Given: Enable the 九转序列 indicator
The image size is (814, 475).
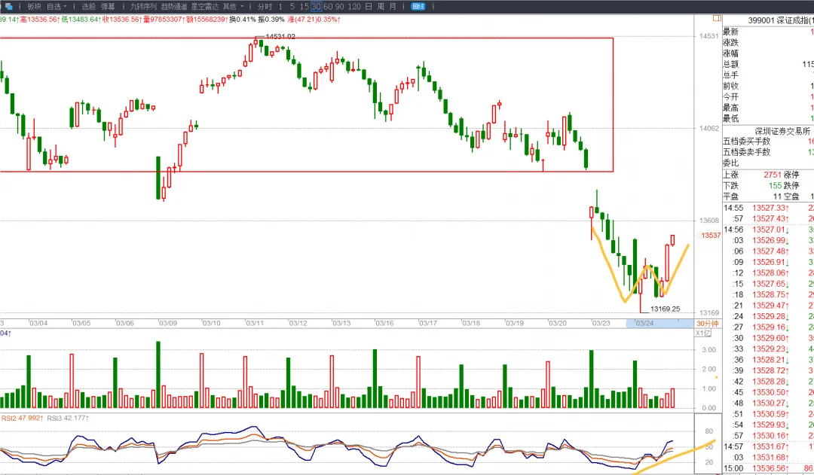Looking at the screenshot, I should pyautogui.click(x=143, y=6).
